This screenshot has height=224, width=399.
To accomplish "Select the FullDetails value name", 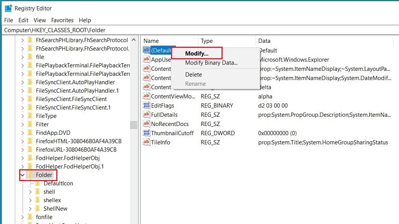I will click(164, 114).
